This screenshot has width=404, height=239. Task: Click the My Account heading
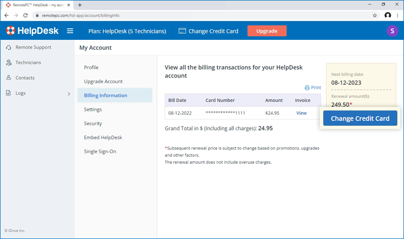point(95,47)
